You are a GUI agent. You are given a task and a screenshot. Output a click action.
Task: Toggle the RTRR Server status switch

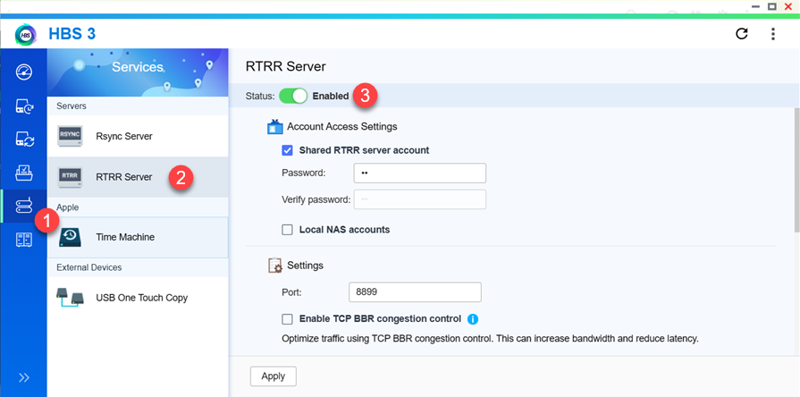click(293, 96)
